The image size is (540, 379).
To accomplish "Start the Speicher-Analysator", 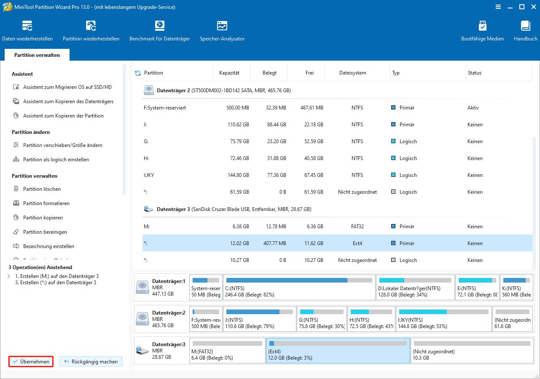I will point(222,29).
